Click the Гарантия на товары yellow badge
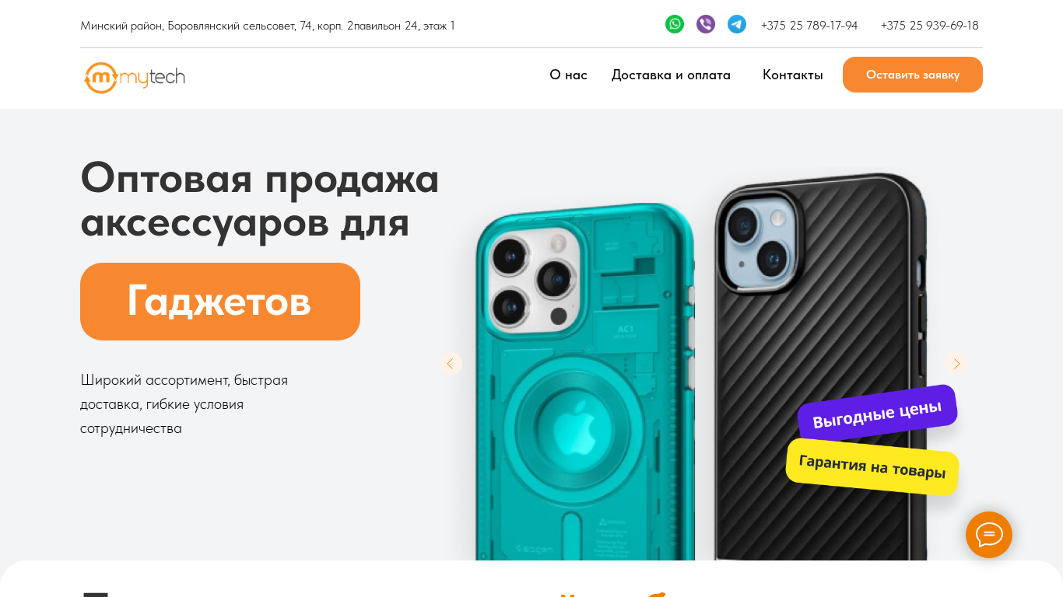This screenshot has height=597, width=1063. (872, 467)
